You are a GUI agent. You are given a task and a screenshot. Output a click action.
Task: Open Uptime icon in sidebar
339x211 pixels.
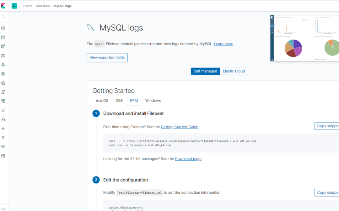(x=3, y=110)
